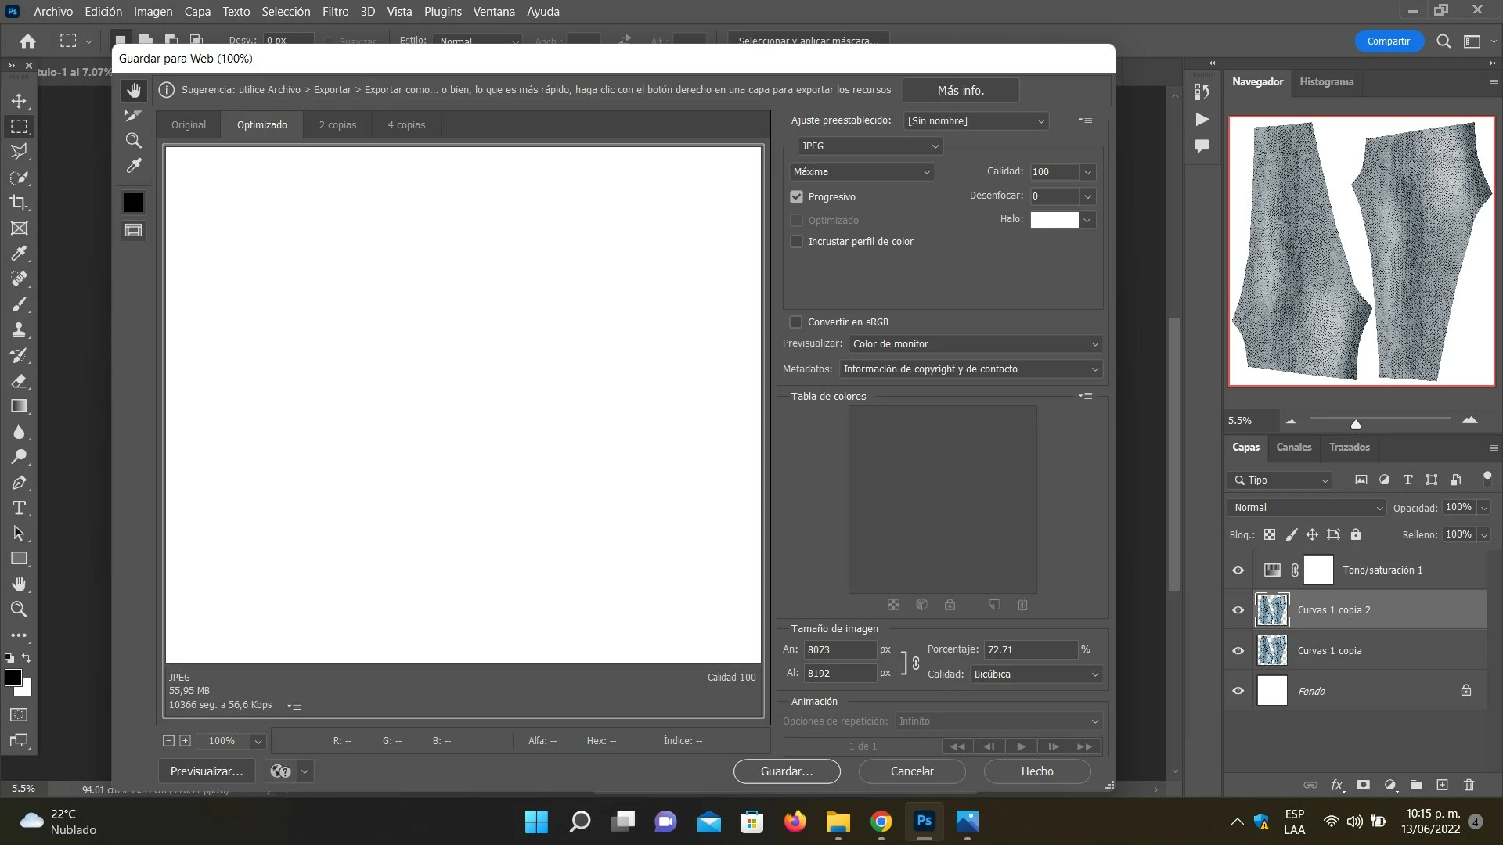Open the JPEG format dropdown
The height and width of the screenshot is (845, 1503).
click(869, 146)
